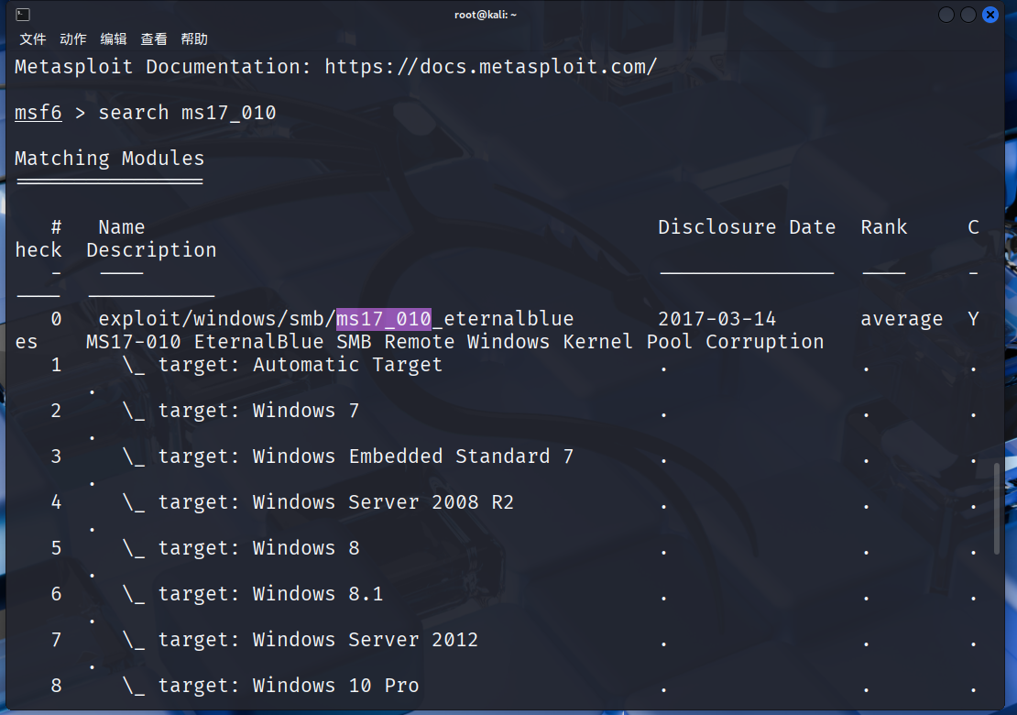Click the msf6 prompt text
Screen dimensions: 1017x715
tap(38, 113)
